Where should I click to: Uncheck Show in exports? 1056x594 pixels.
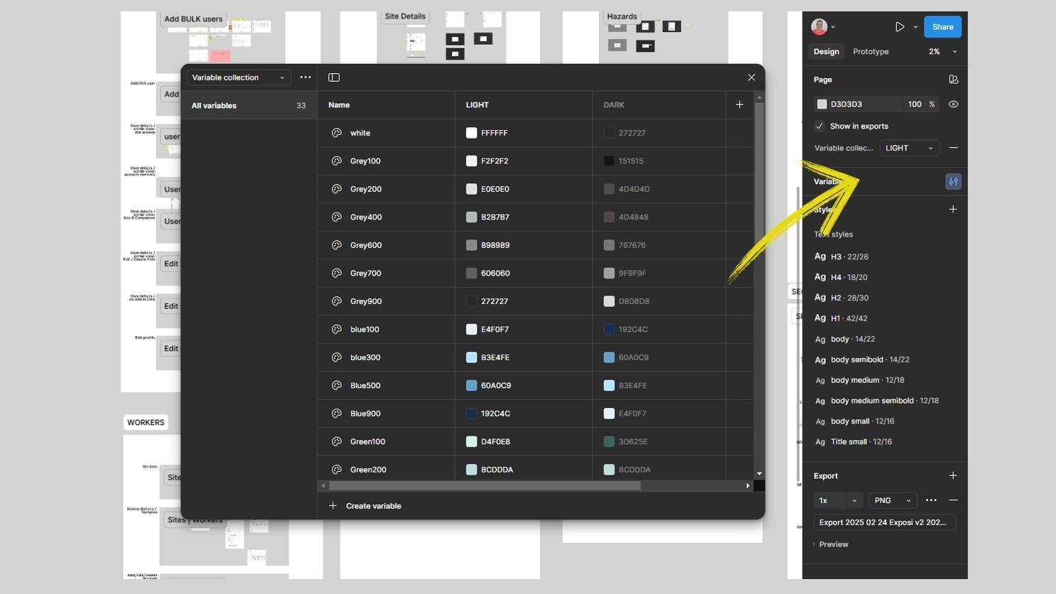click(819, 126)
